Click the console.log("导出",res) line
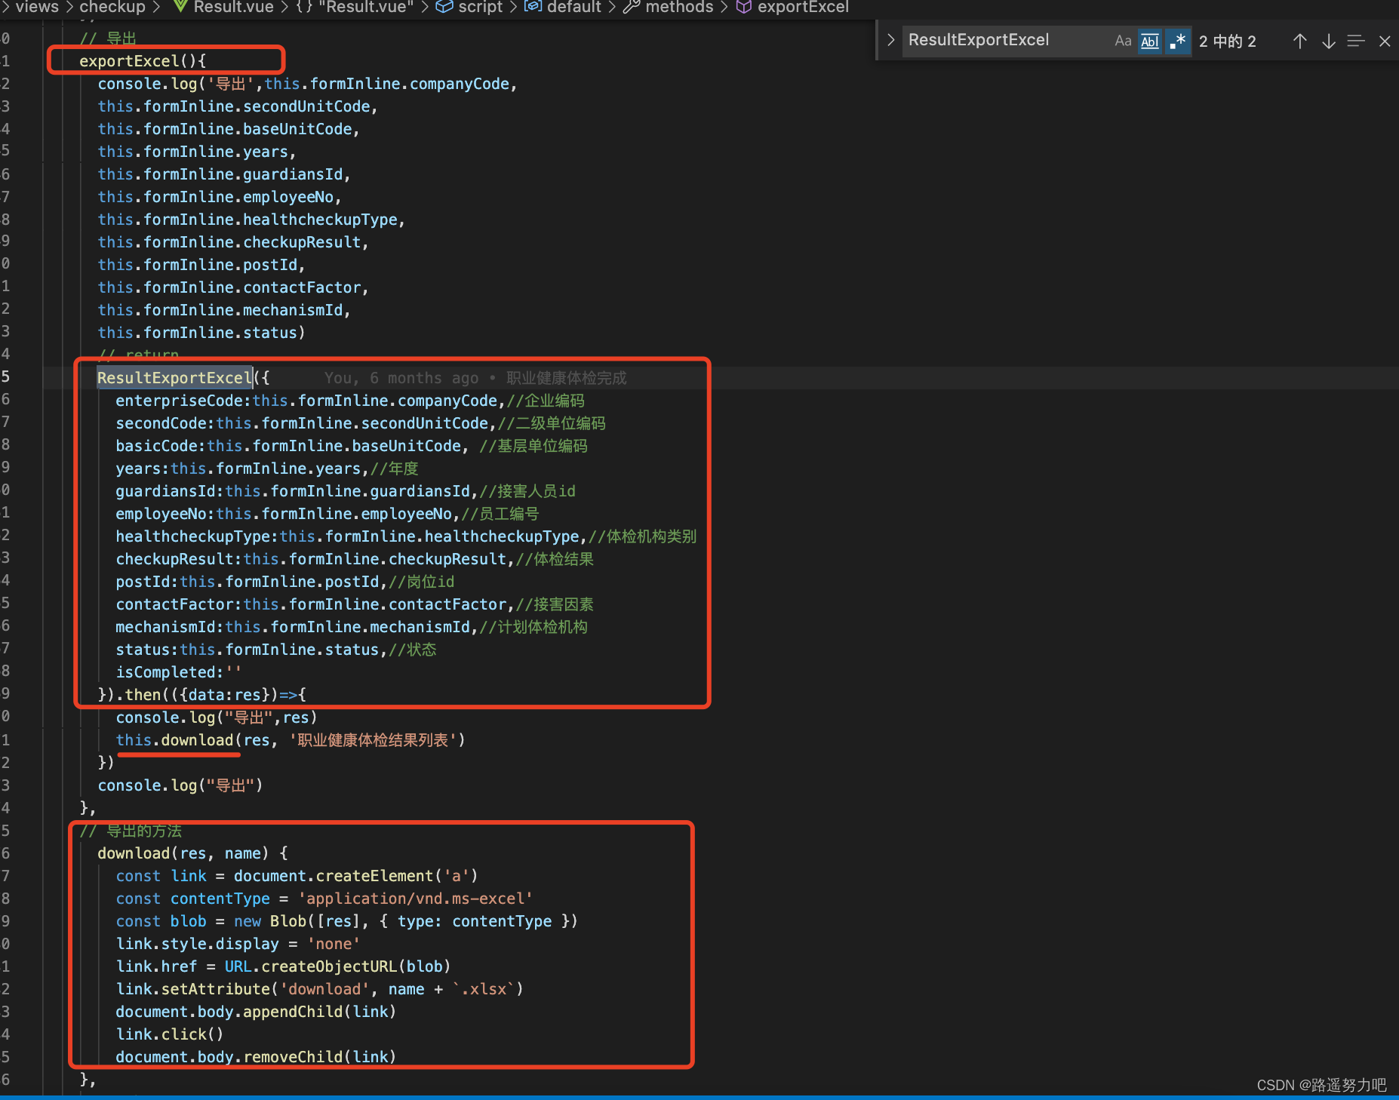 (217, 717)
